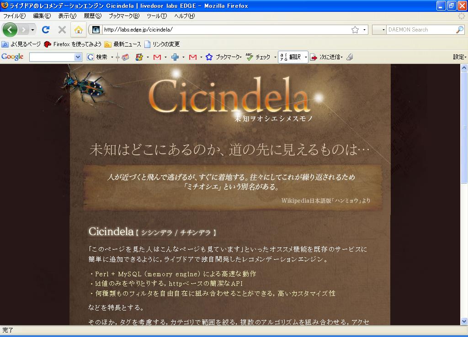This screenshot has height=337, width=468.
Task: Go to the Home page icon
Action: click(x=79, y=30)
